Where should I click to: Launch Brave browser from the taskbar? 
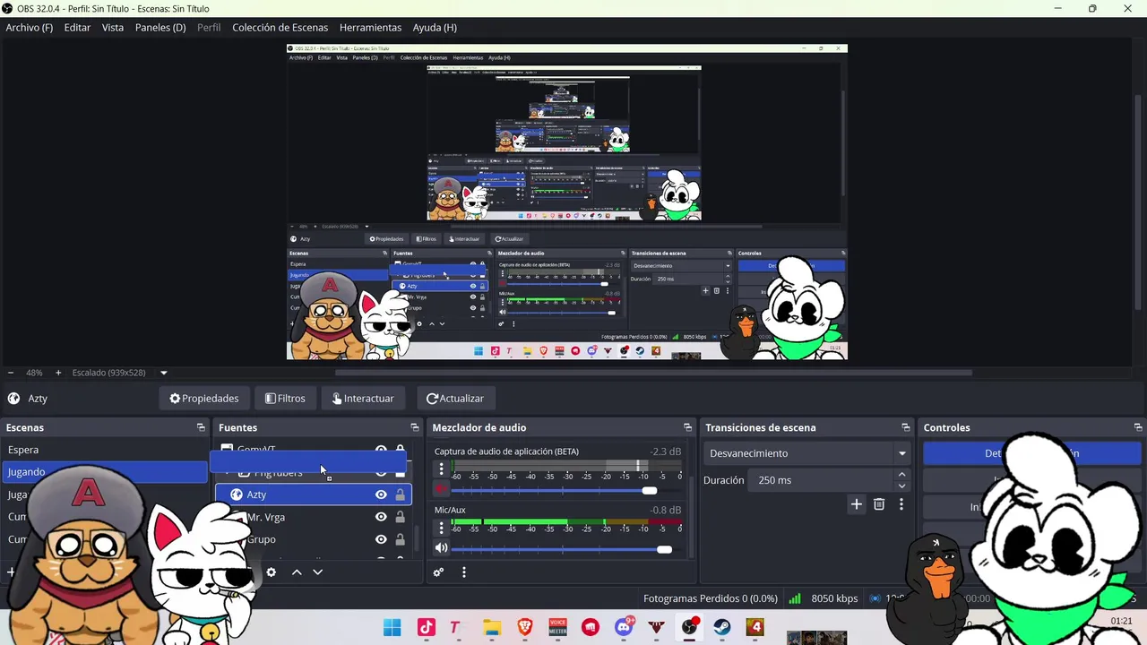(x=524, y=627)
